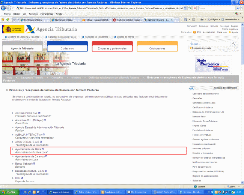Image resolution: width=244 pixels, height=195 pixels.
Task: Open the Edición menu
Action: (17, 14)
